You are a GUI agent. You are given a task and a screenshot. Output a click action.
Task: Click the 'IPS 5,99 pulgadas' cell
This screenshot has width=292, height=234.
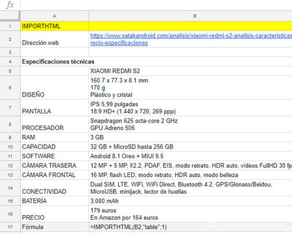[190, 108]
